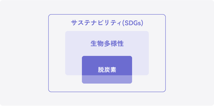This screenshot has height=106, width=214.
Task: Click the outer purple outlined frame border
Action: (x=107, y=14)
